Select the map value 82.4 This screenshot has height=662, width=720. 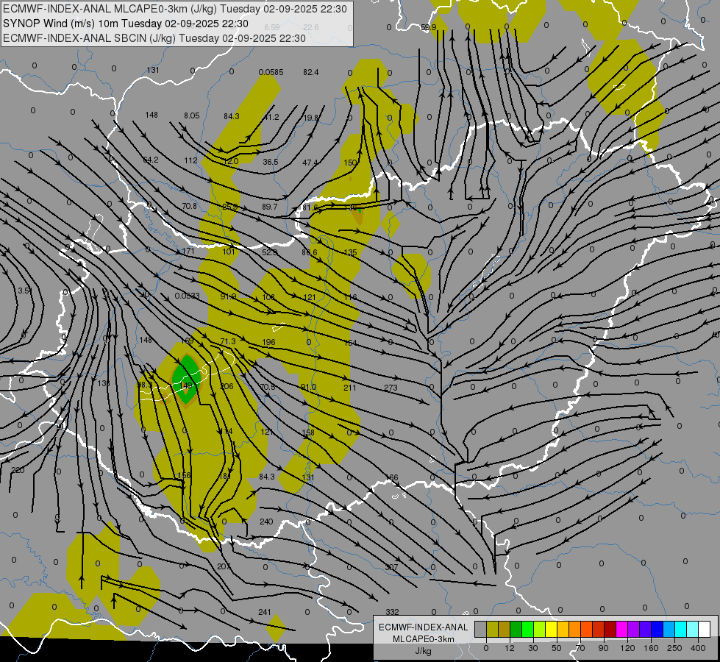tap(311, 72)
